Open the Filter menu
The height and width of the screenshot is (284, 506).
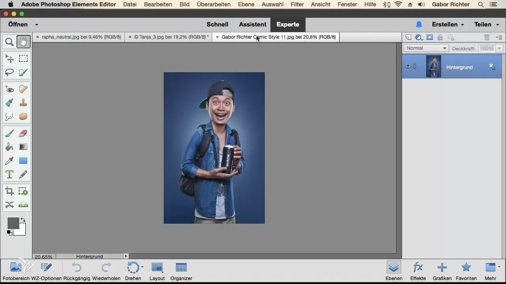[297, 4]
